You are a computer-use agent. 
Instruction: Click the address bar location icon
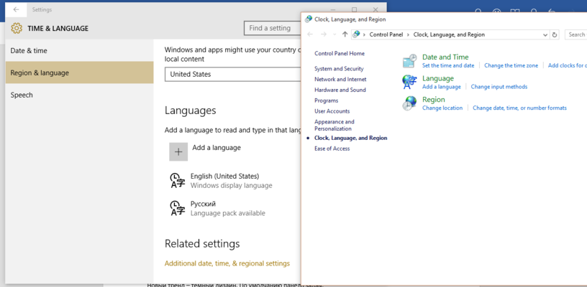356,34
